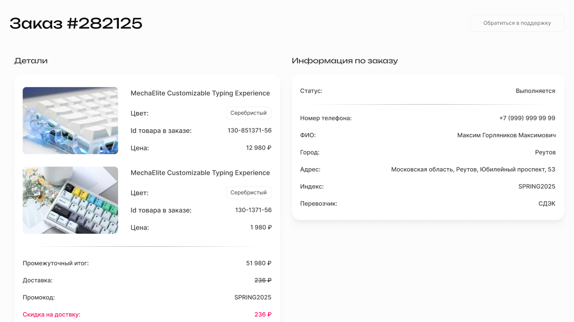The image size is (574, 322).
Task: Open the second MechaElite product title
Action: click(x=200, y=173)
